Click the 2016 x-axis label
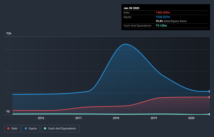Screen dimensions: 214x137 (x=41, y=118)
